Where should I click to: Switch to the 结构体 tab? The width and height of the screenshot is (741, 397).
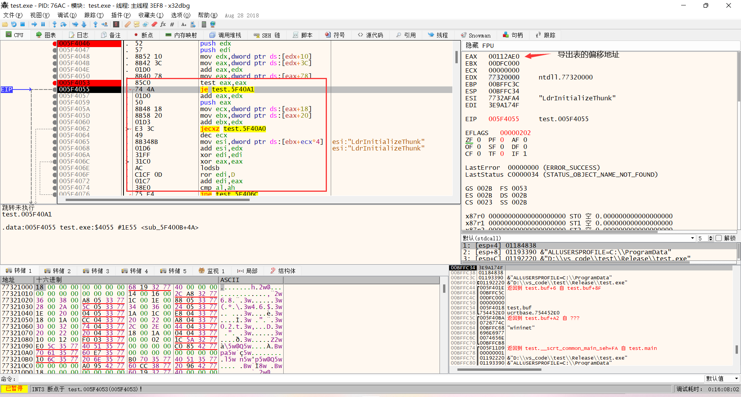283,271
